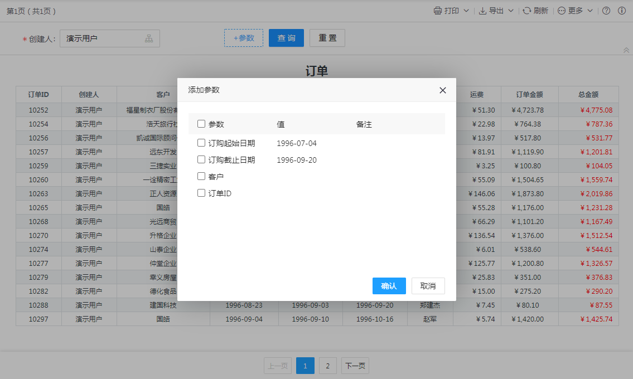Close the 添加参数 dialog with X
The image size is (633, 379).
pos(443,90)
